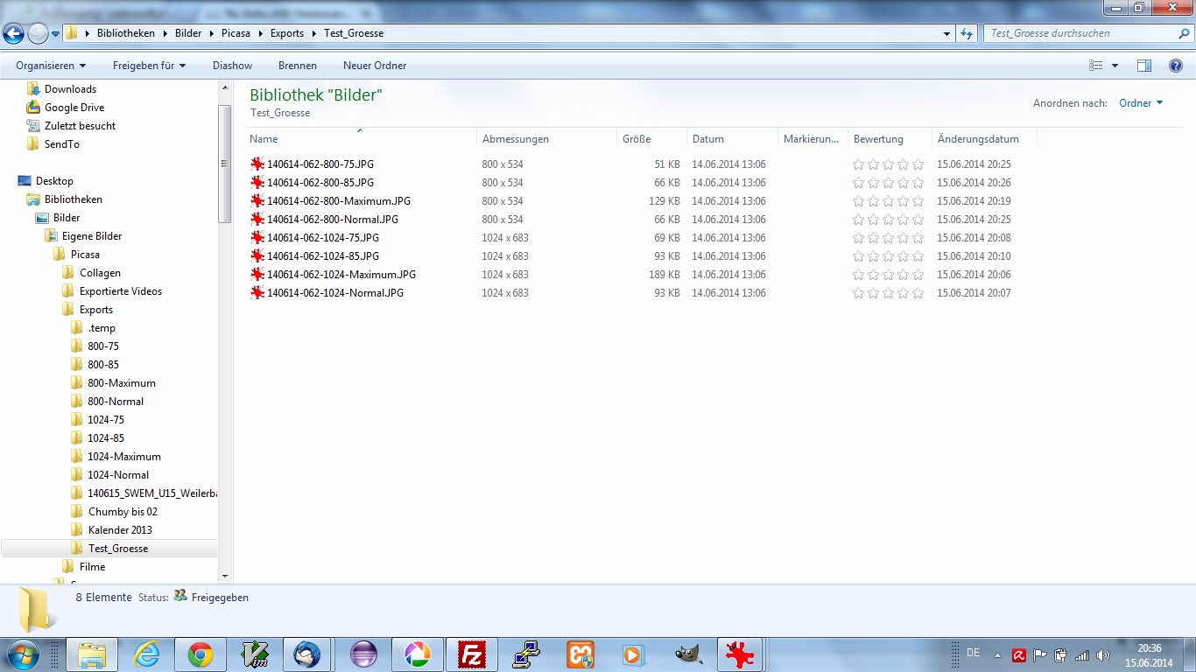Set fifth star rating for 140614-062-1024-75.JPG

click(x=918, y=238)
